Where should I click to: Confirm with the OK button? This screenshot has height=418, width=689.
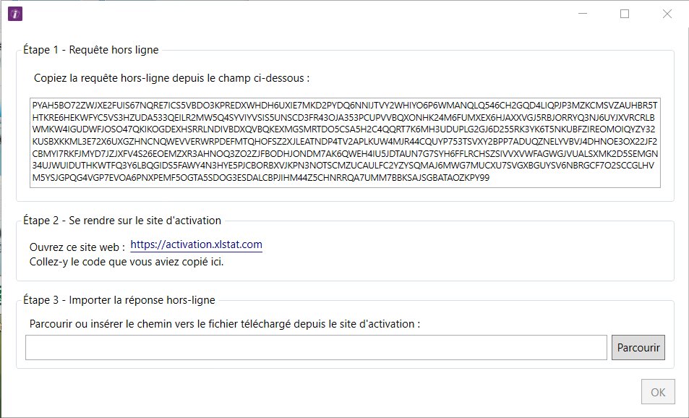click(657, 393)
